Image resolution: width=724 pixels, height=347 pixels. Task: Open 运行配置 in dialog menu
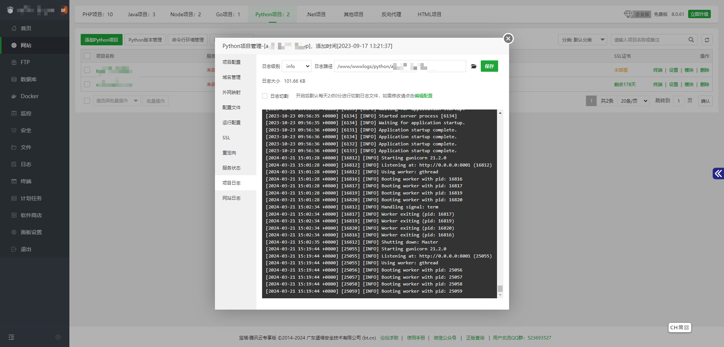click(236, 122)
